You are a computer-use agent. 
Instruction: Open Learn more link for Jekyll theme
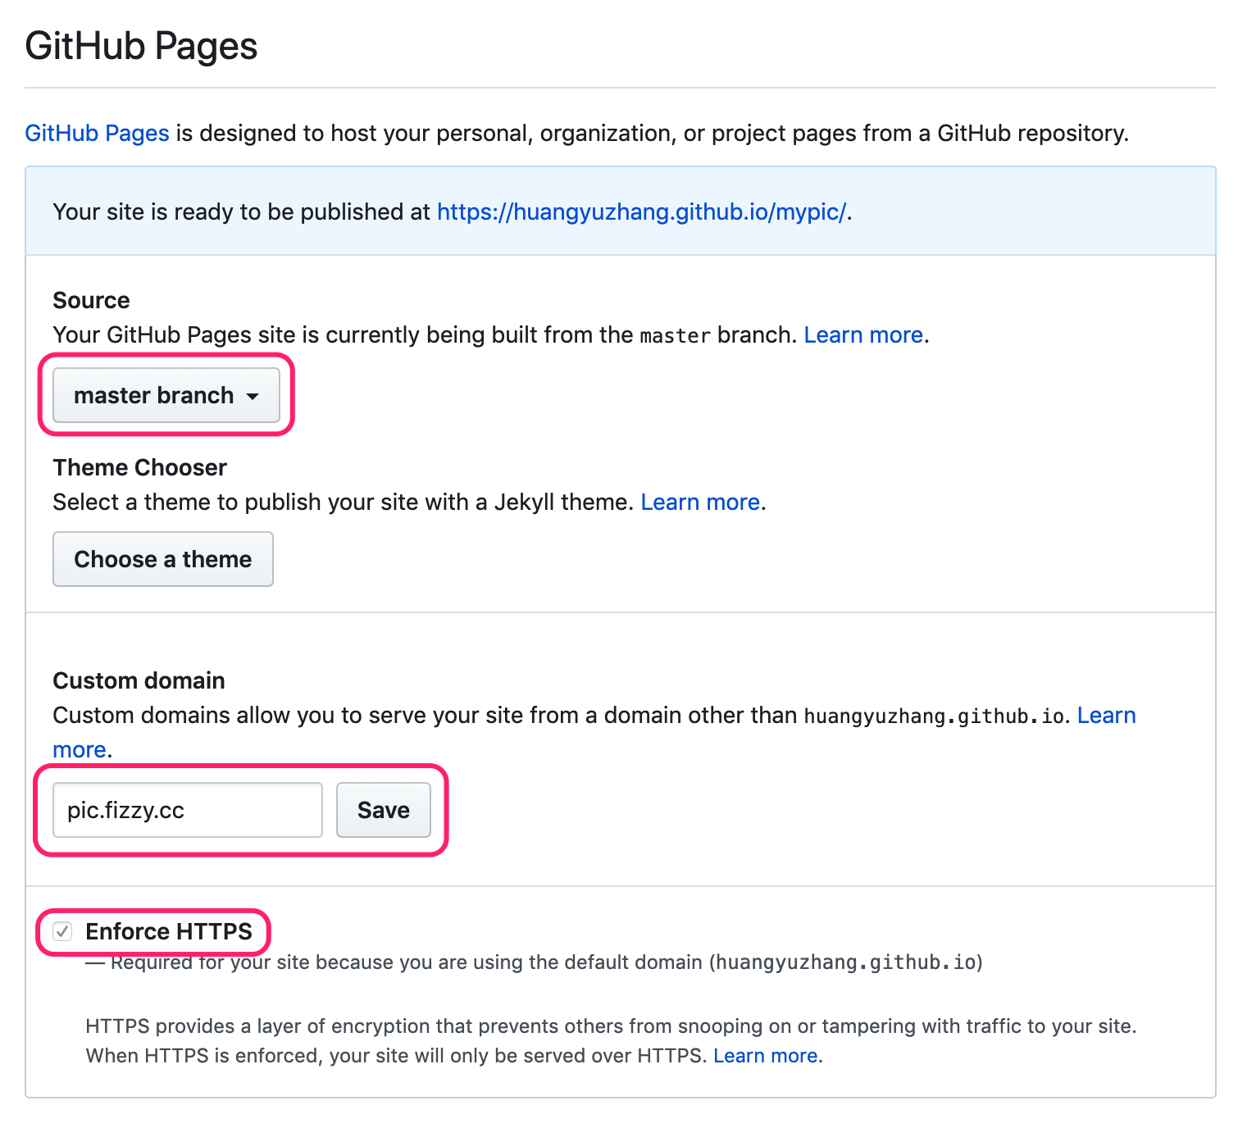coord(700,502)
